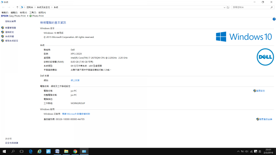Show hidden tray icons chevron

coord(238,152)
